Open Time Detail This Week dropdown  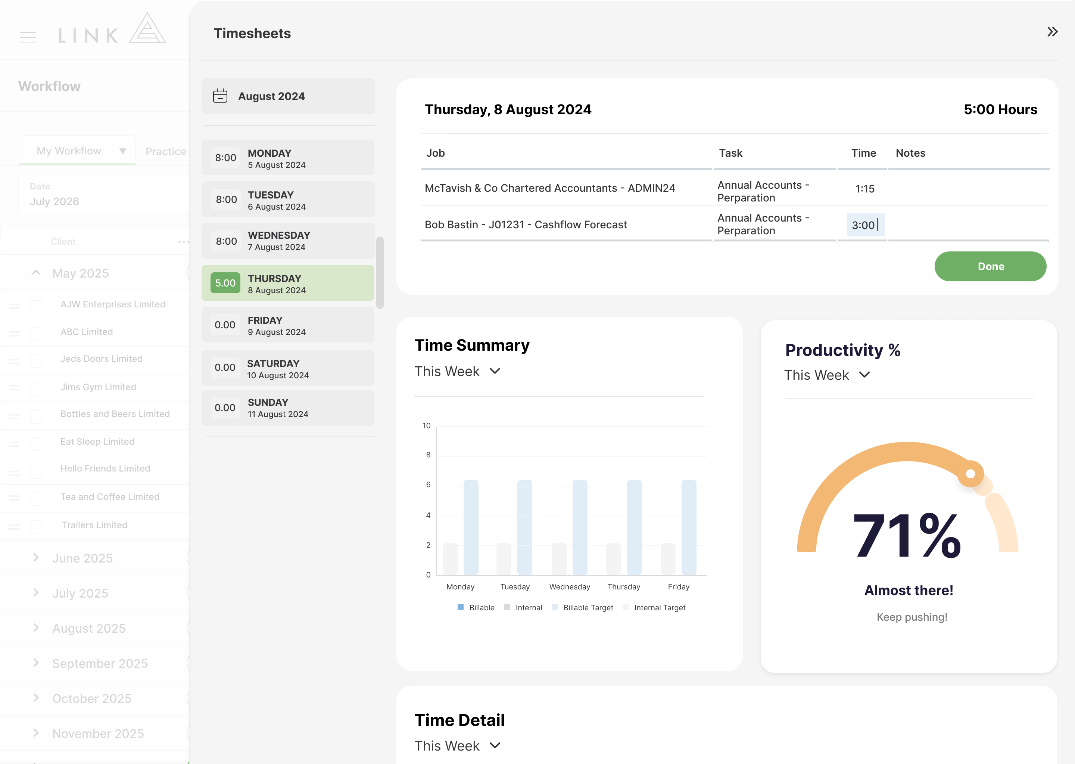pos(457,746)
